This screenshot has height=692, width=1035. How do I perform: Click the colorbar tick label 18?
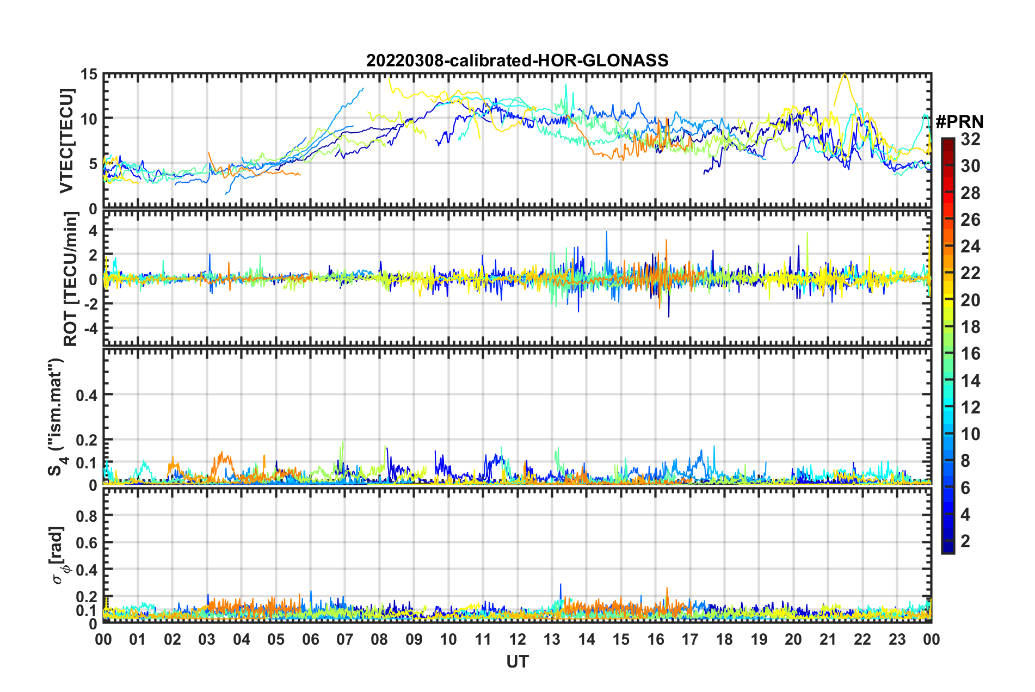coord(970,327)
